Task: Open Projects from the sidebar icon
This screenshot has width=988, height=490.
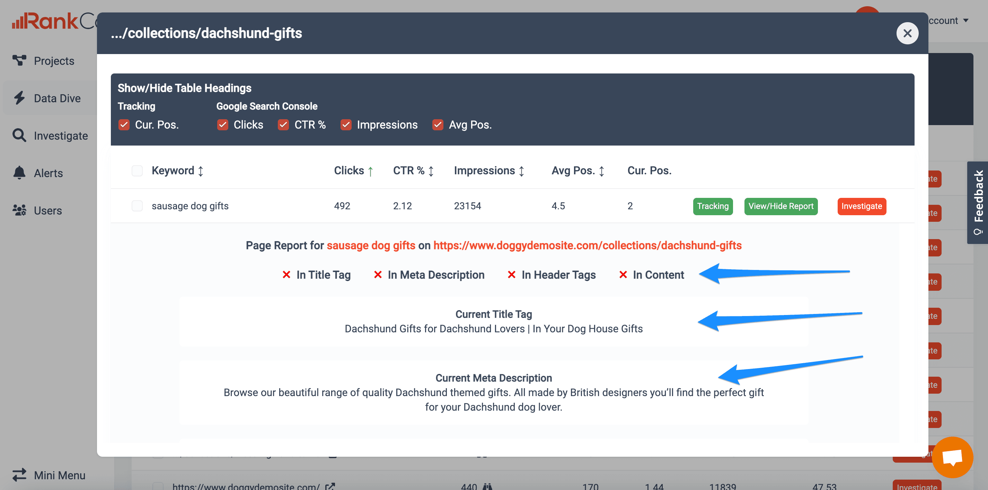Action: 19,60
